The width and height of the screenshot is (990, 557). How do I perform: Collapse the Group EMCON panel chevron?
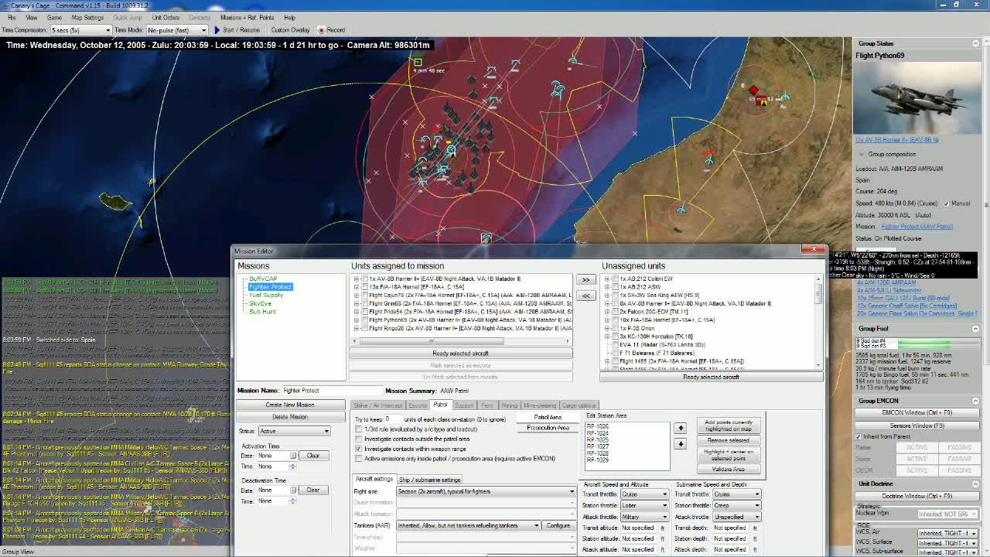point(975,401)
